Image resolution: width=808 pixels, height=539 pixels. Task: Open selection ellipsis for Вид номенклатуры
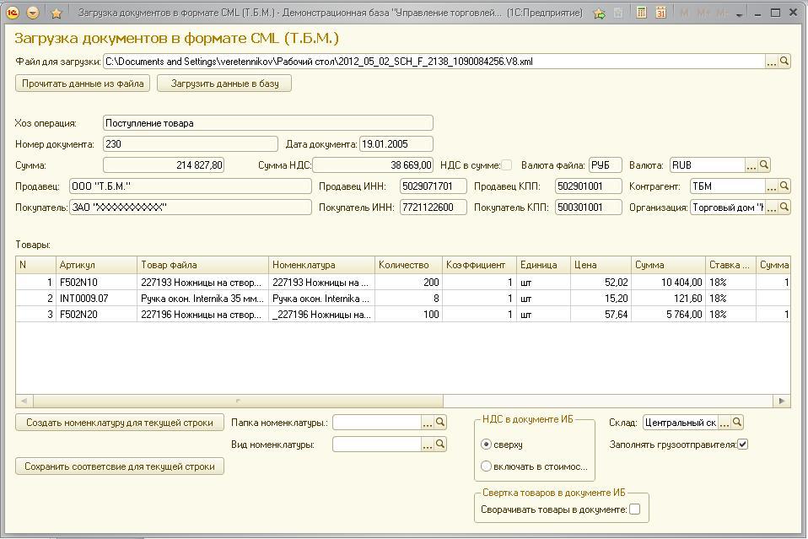click(428, 444)
